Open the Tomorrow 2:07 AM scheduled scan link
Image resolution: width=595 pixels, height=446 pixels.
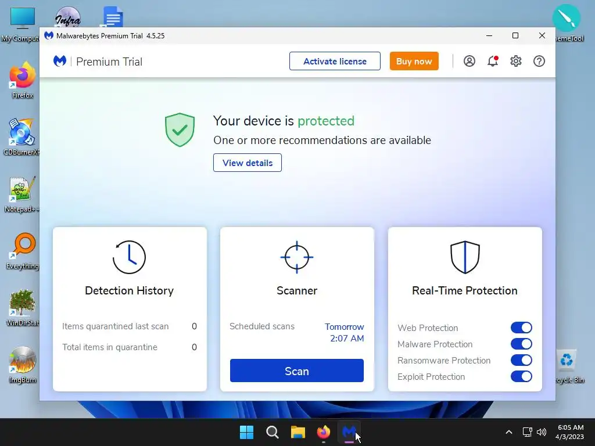tap(344, 333)
